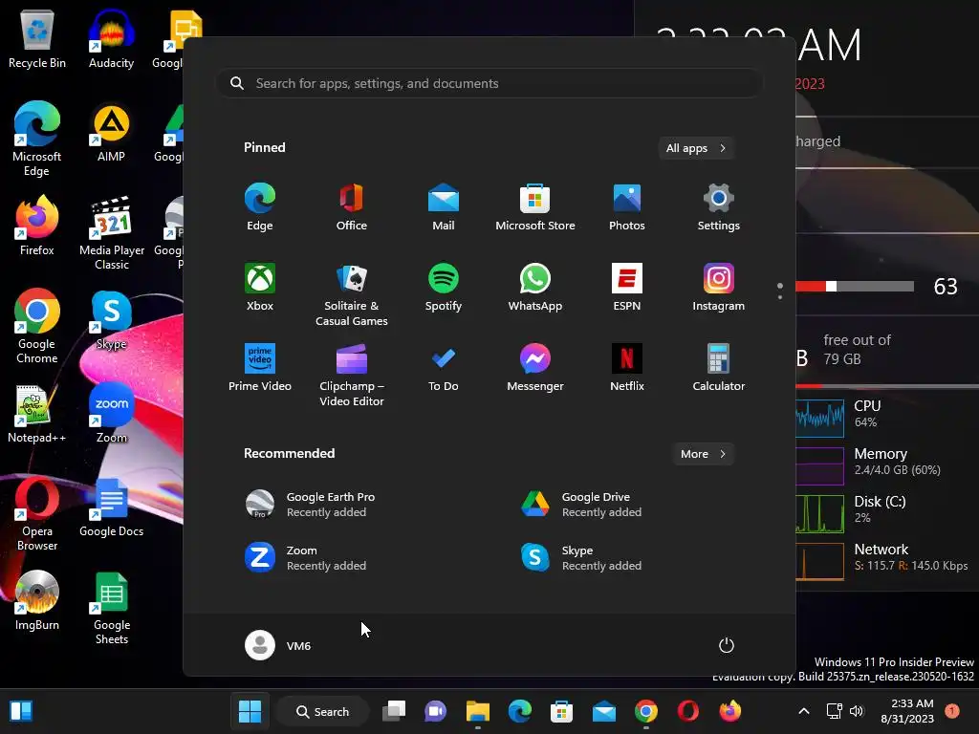The height and width of the screenshot is (734, 979).
Task: Open the WhatsApp pinned app
Action: pyautogui.click(x=535, y=288)
